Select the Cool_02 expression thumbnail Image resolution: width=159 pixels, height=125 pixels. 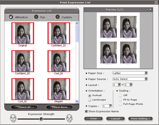(23, 89)
